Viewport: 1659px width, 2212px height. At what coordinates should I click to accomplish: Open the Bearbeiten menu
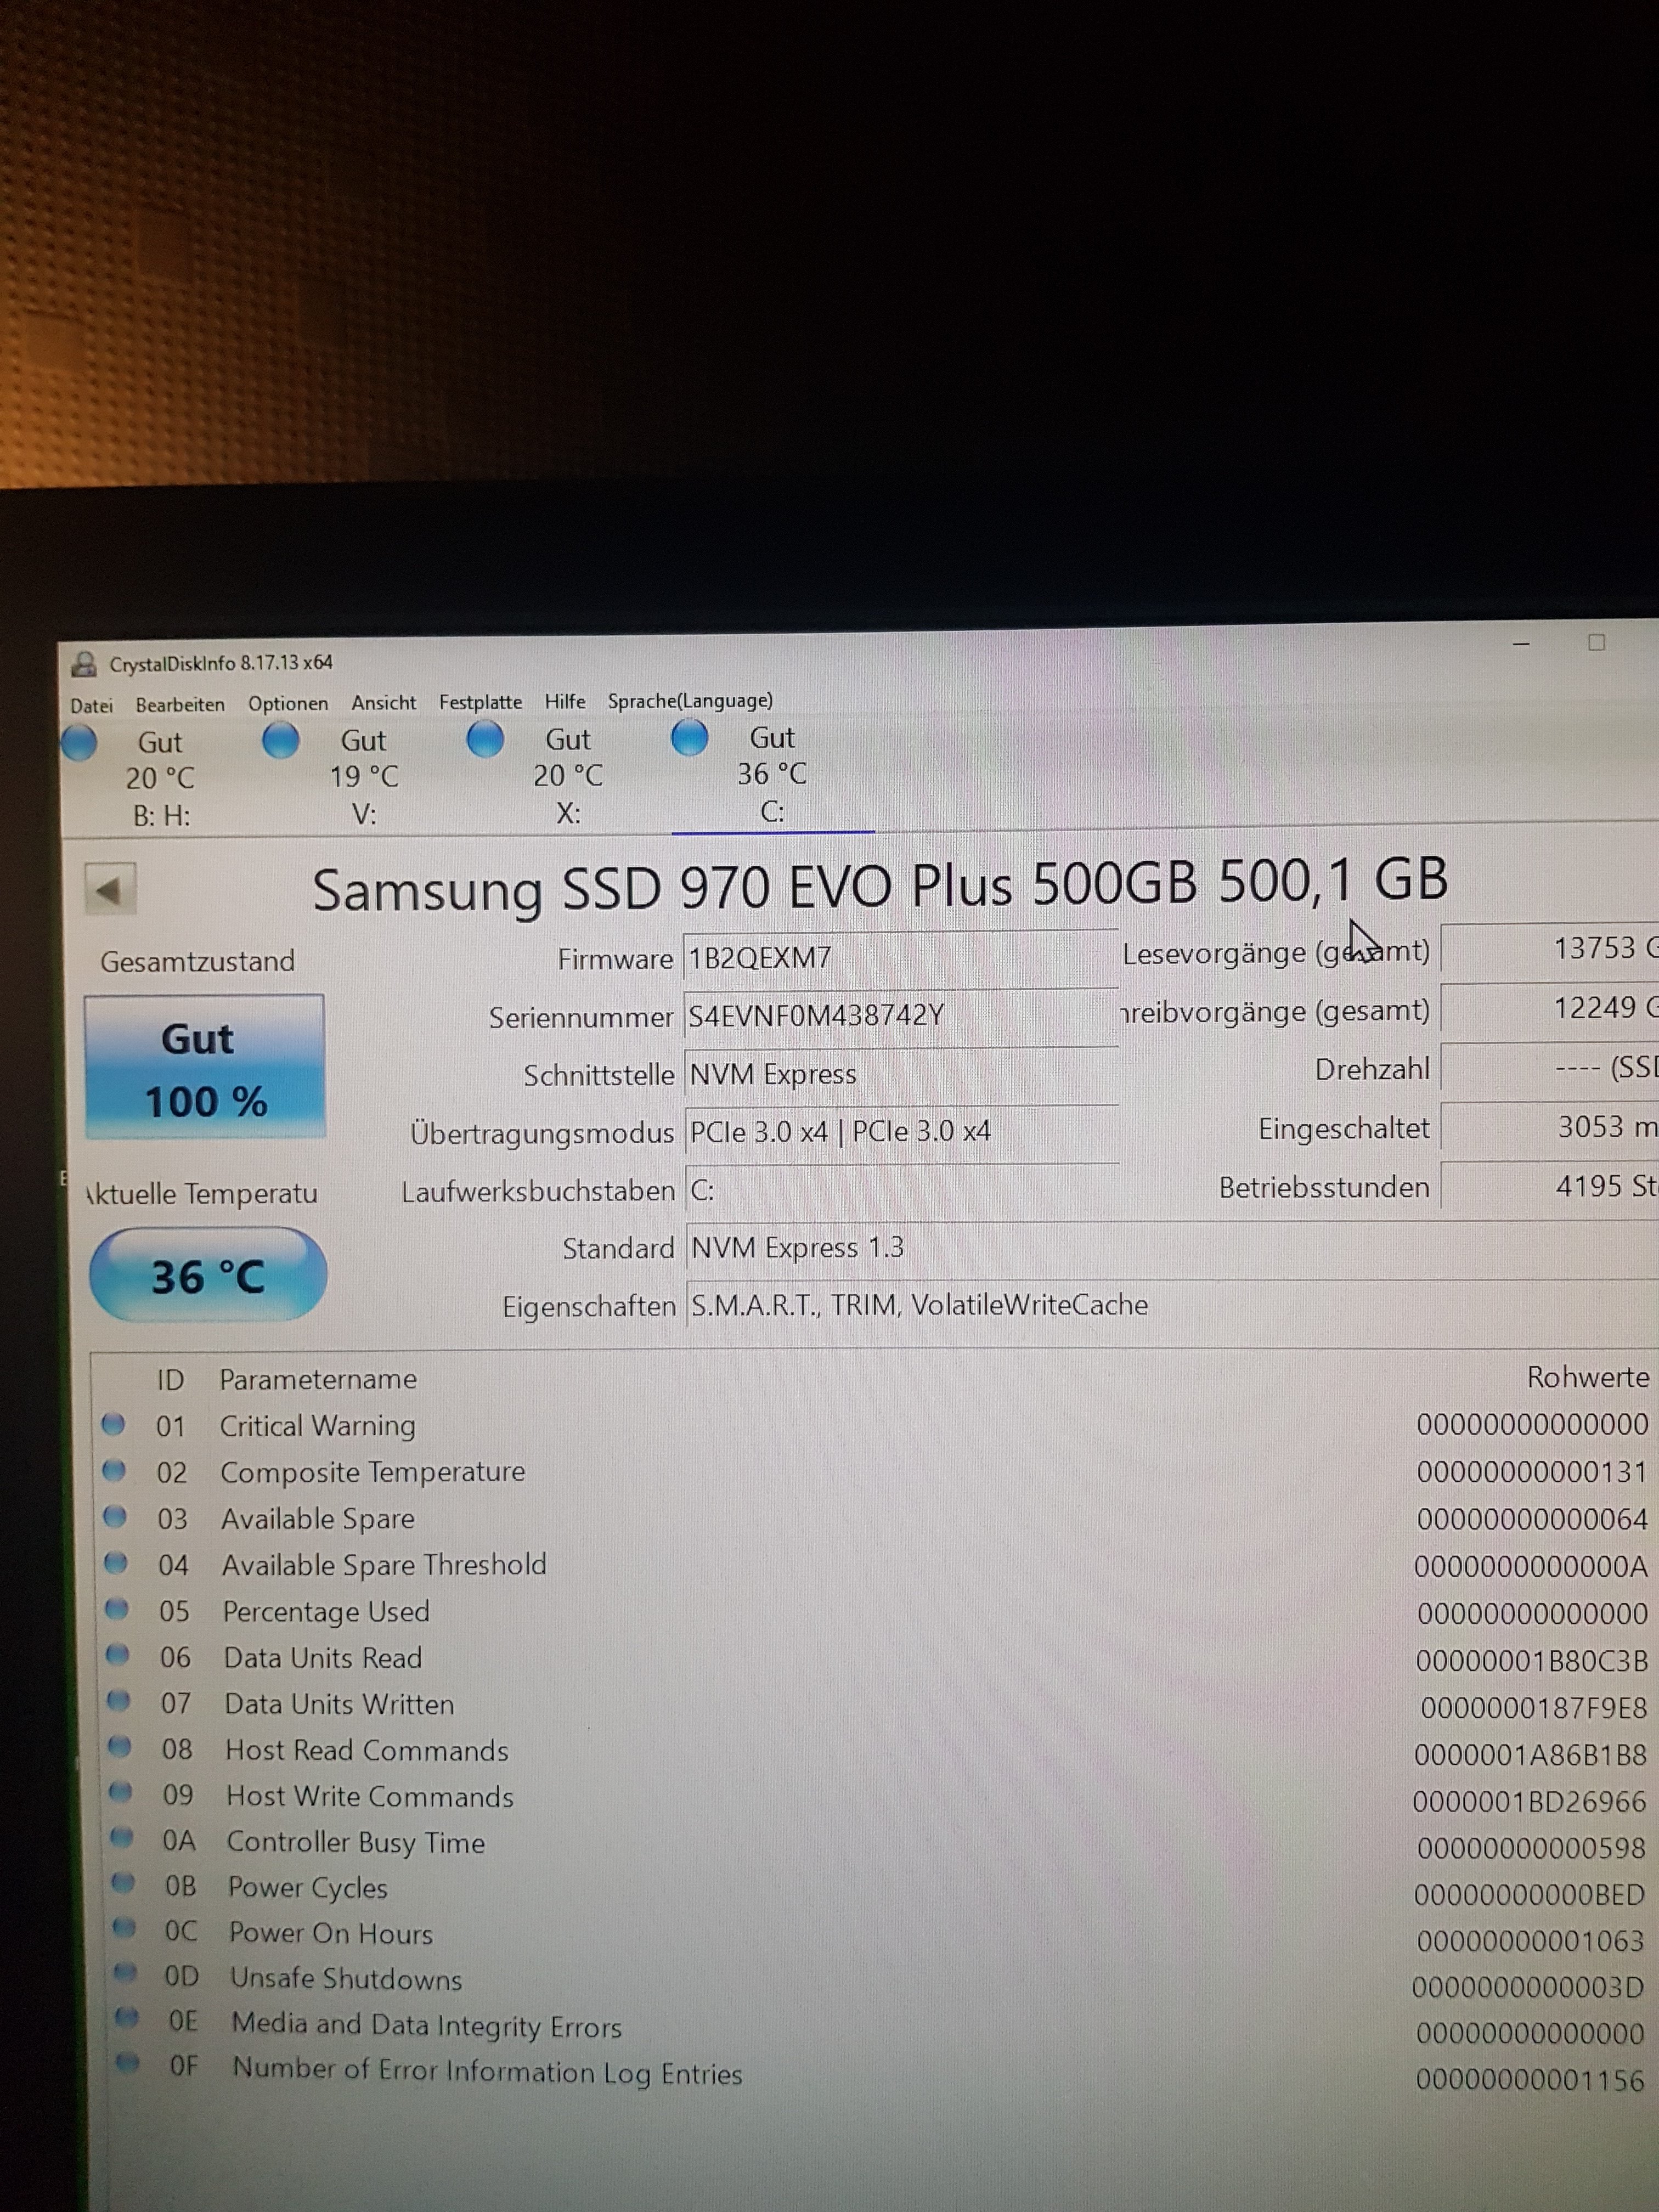(x=180, y=704)
